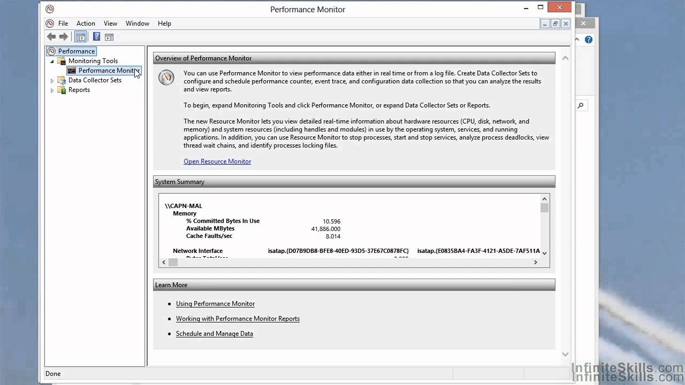The width and height of the screenshot is (685, 385).
Task: Click the \\CAPN-MAL computer name
Action: click(184, 206)
